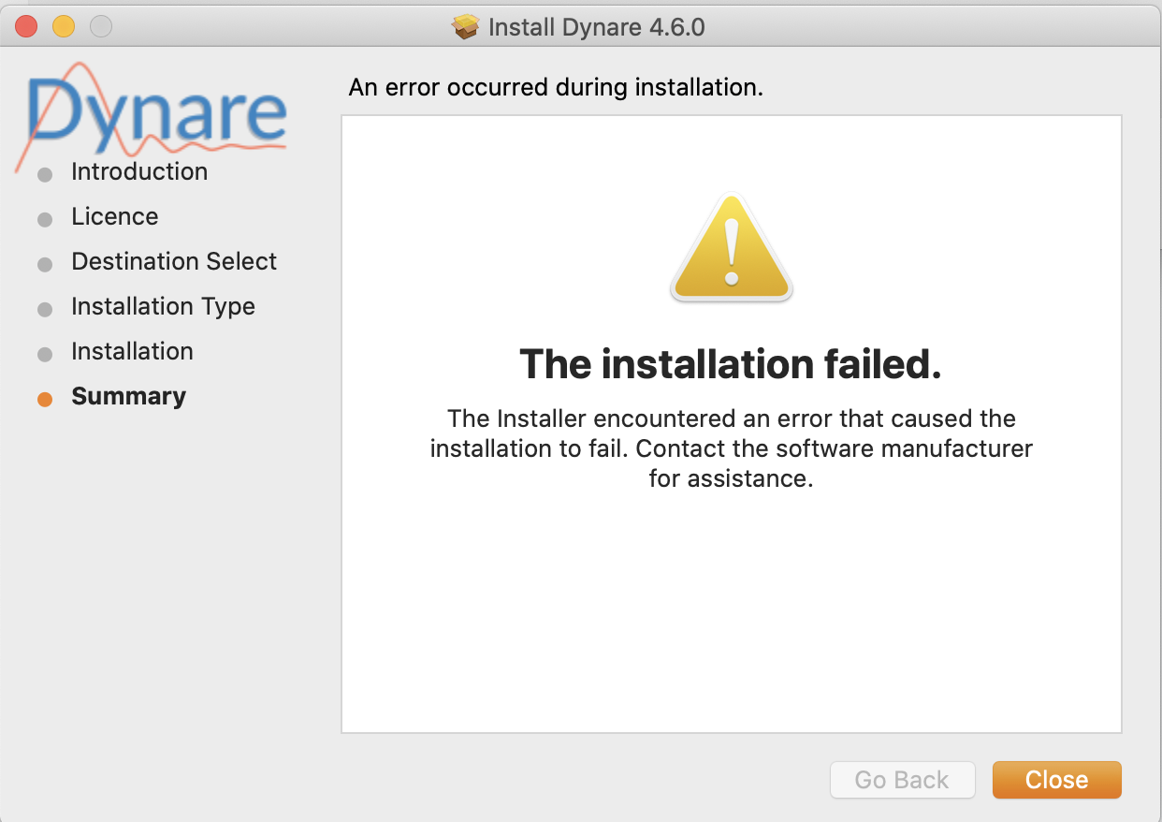The image size is (1162, 822).
Task: Click the Licence step bullet
Action: click(x=45, y=220)
